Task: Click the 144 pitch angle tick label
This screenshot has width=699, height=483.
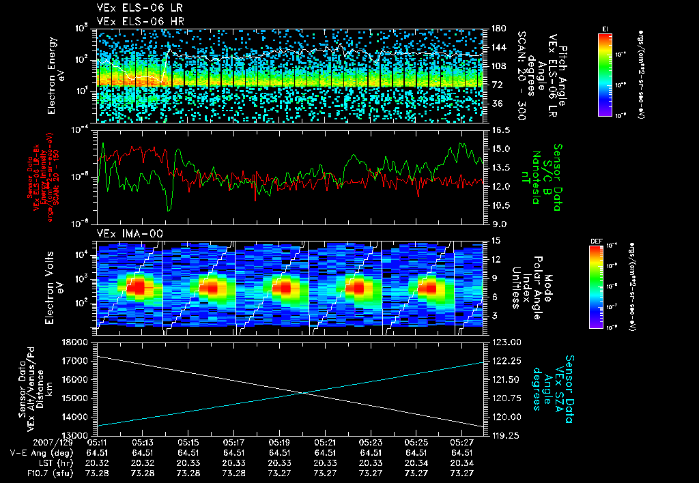Action: pos(498,47)
